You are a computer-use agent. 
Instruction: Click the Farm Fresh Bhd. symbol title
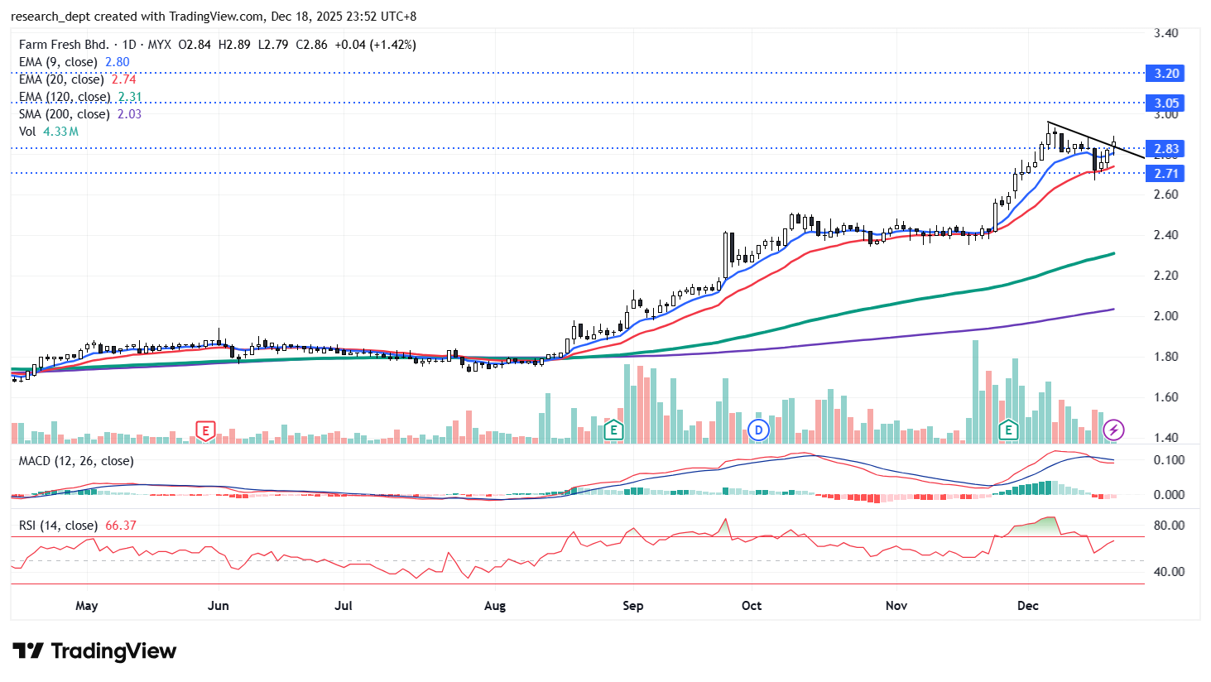(64, 45)
